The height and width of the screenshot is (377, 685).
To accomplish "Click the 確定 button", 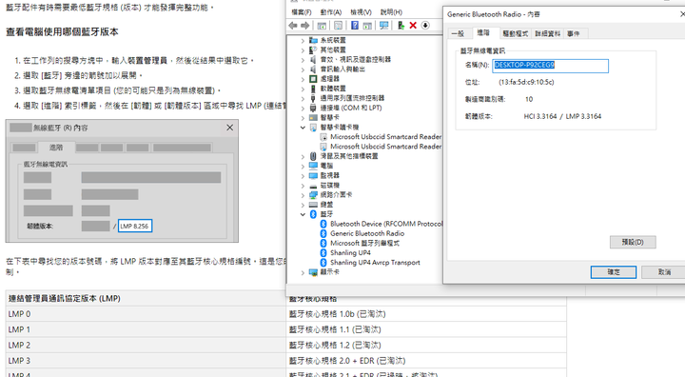I will [614, 272].
